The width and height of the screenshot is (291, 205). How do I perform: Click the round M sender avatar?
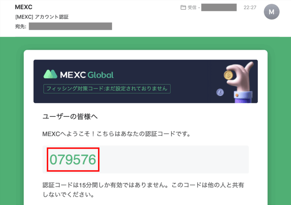271,12
